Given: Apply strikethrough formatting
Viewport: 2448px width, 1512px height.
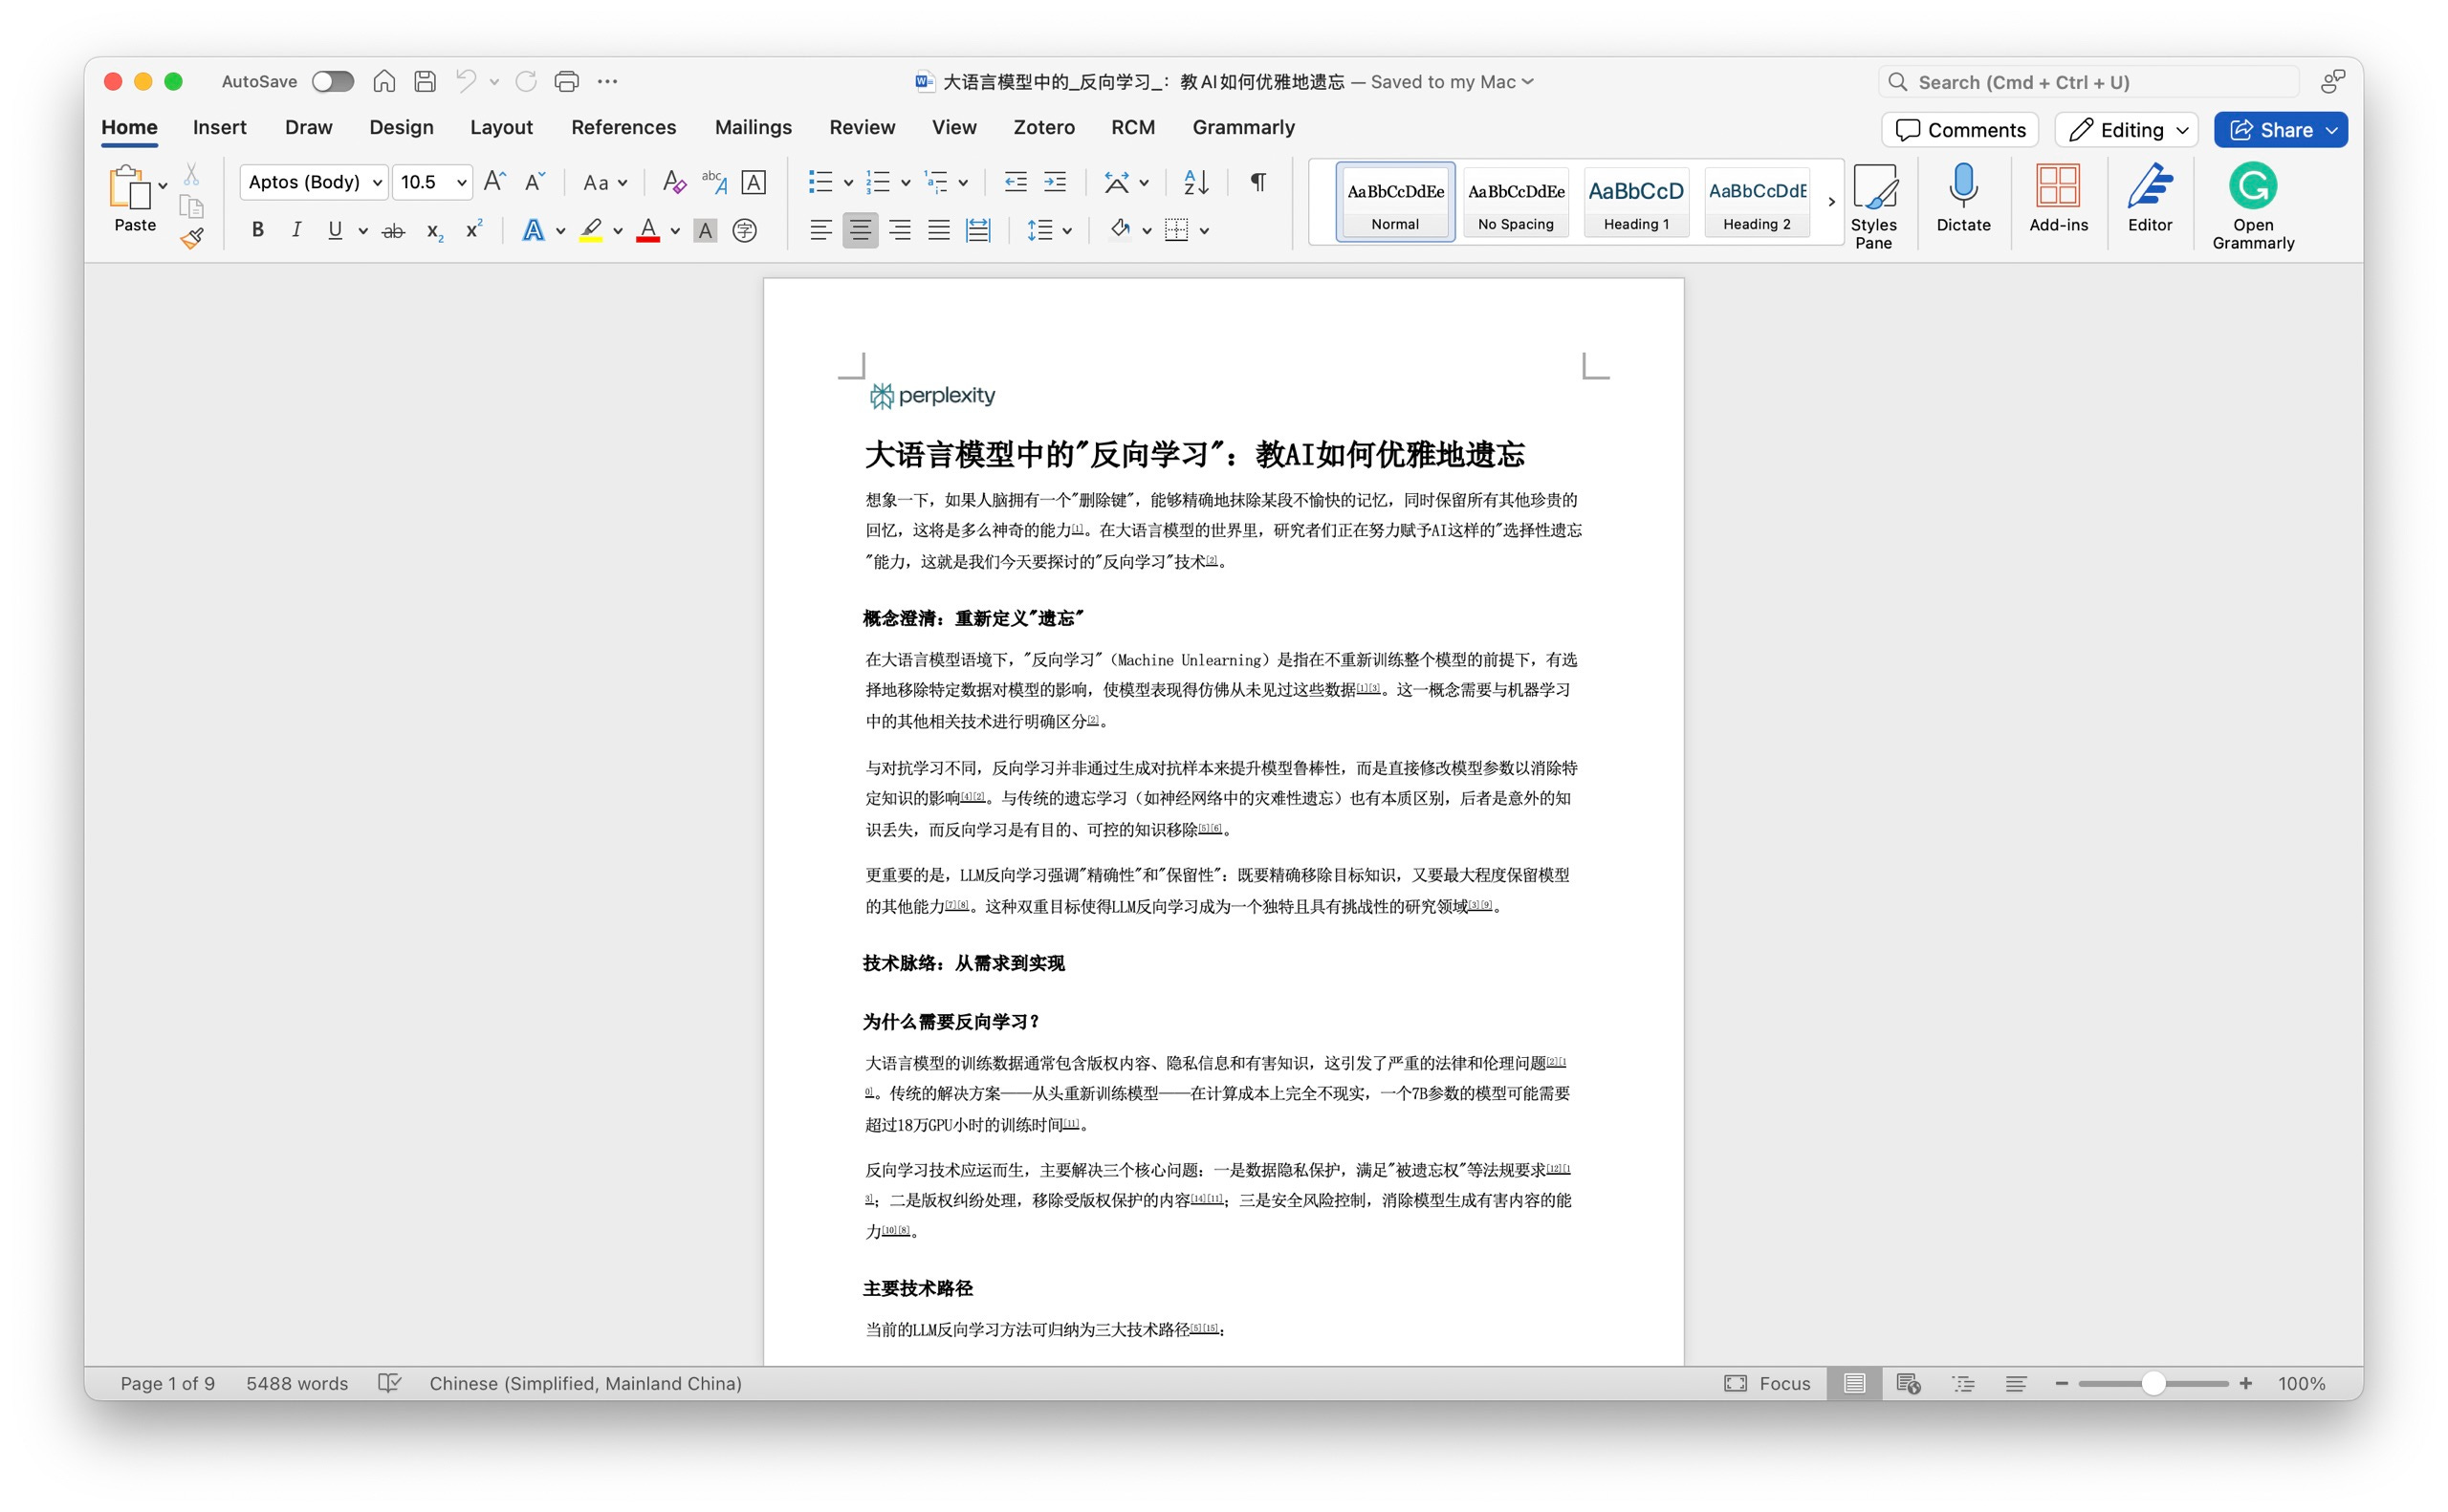Looking at the screenshot, I should tap(393, 231).
